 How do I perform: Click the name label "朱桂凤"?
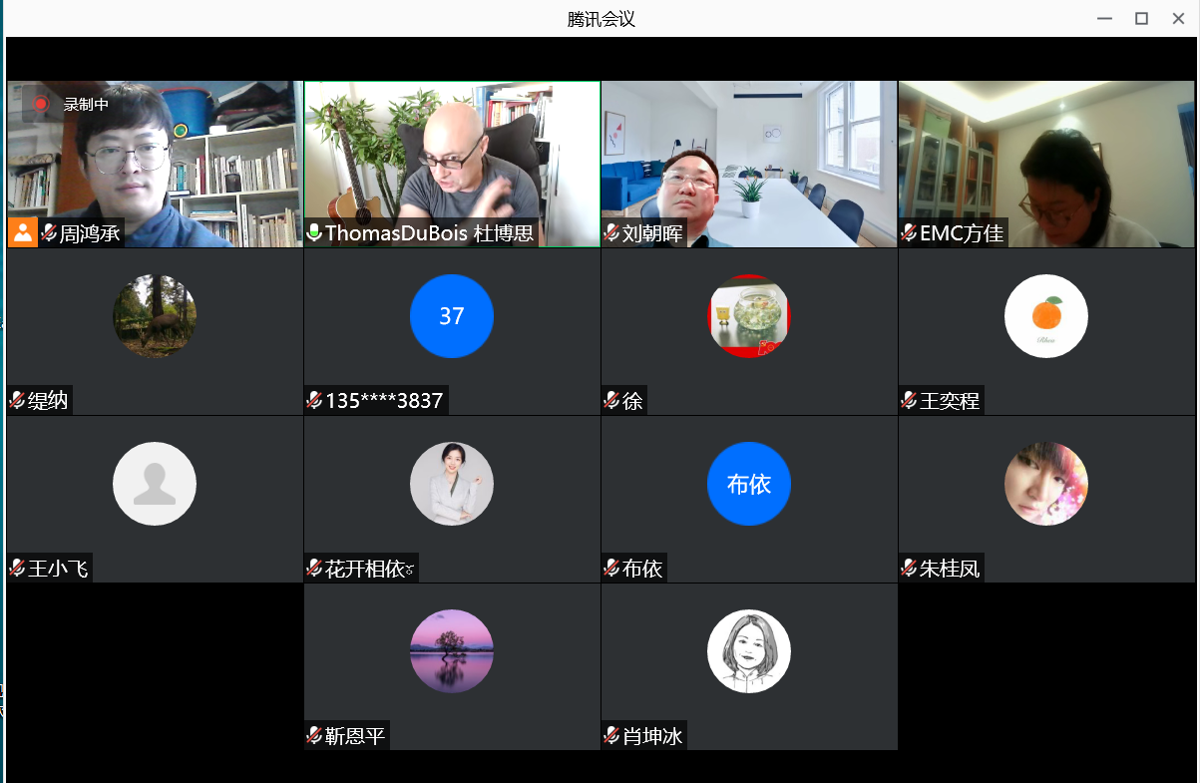tap(950, 570)
